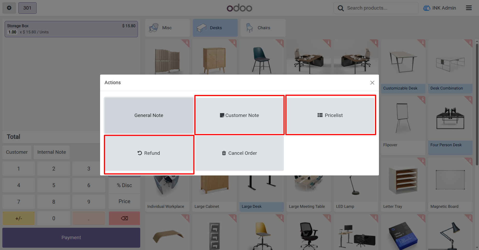Open the Pricelist action
The height and width of the screenshot is (250, 479).
[330, 115]
